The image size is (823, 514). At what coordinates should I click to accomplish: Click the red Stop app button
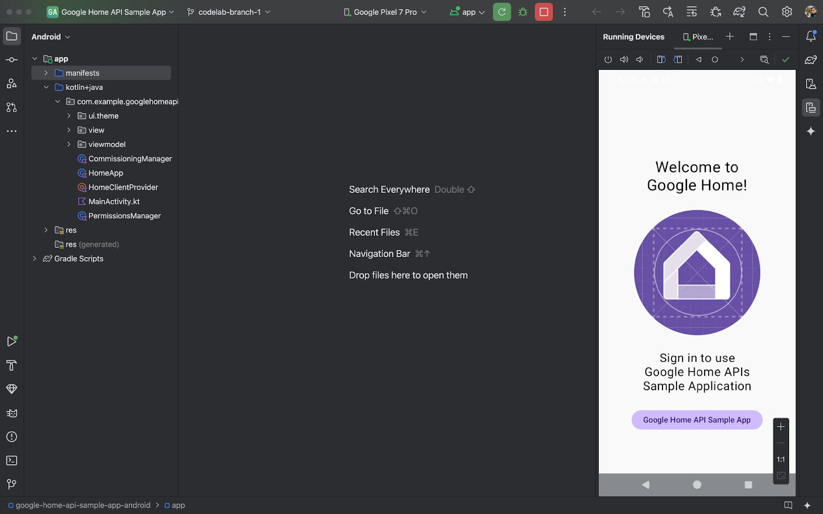(544, 12)
